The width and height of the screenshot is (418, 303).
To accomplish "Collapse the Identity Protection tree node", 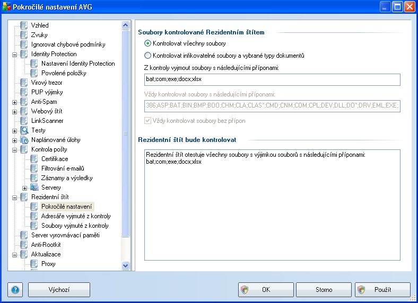I will pyautogui.click(x=15, y=55).
